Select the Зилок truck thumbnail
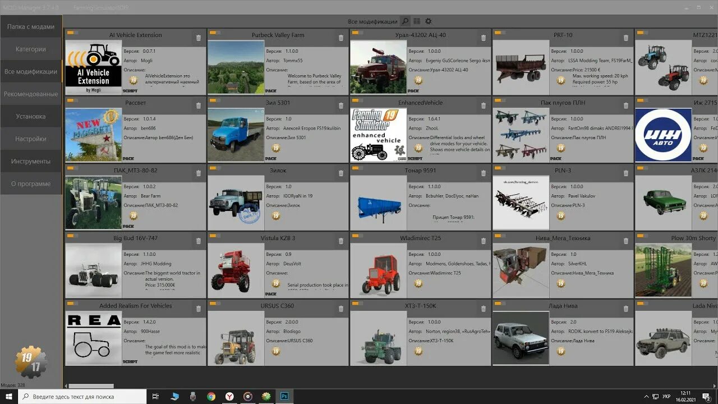Screen dimensions: 718x404 236,203
